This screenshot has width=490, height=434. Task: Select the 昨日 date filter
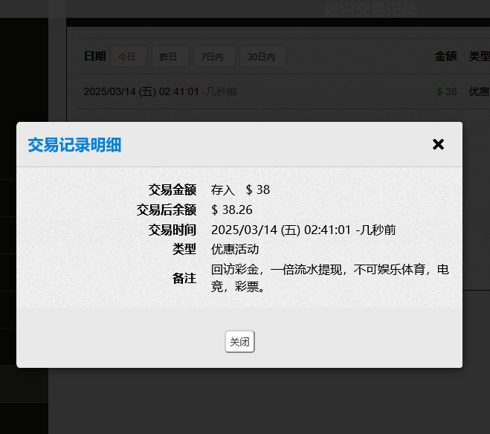169,56
